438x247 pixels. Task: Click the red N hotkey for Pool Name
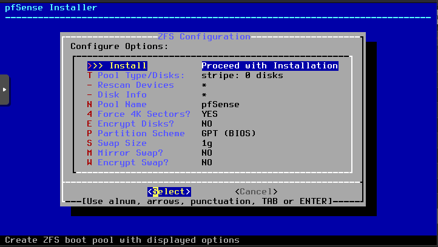(x=90, y=104)
